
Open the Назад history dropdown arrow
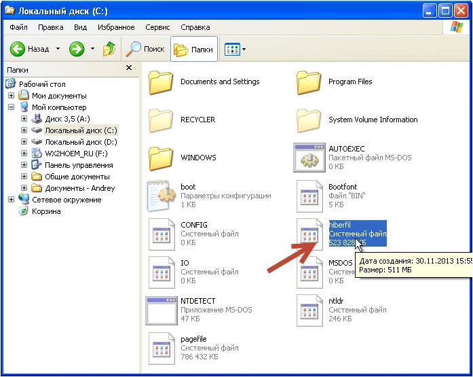58,49
